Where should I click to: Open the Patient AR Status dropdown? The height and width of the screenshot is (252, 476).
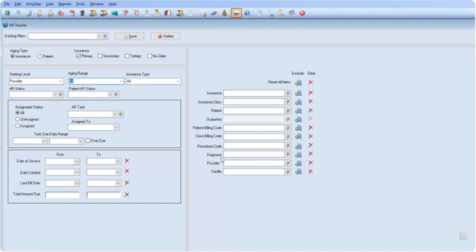[110, 95]
